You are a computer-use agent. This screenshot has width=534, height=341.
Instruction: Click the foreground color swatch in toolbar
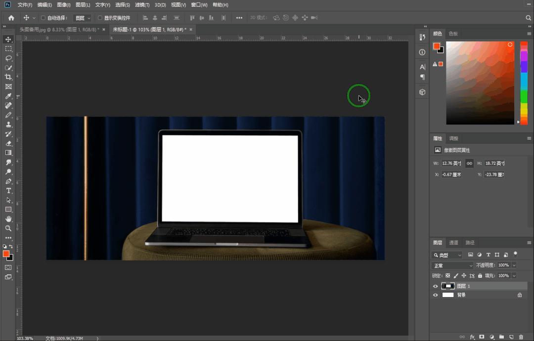[6, 254]
